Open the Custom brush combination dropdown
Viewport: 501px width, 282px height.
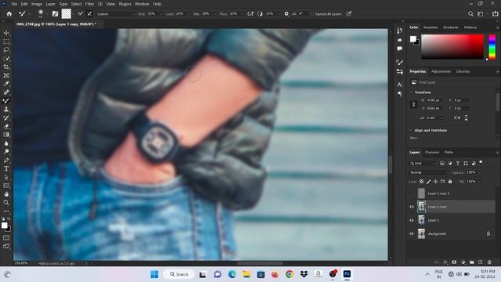pyautogui.click(x=116, y=14)
